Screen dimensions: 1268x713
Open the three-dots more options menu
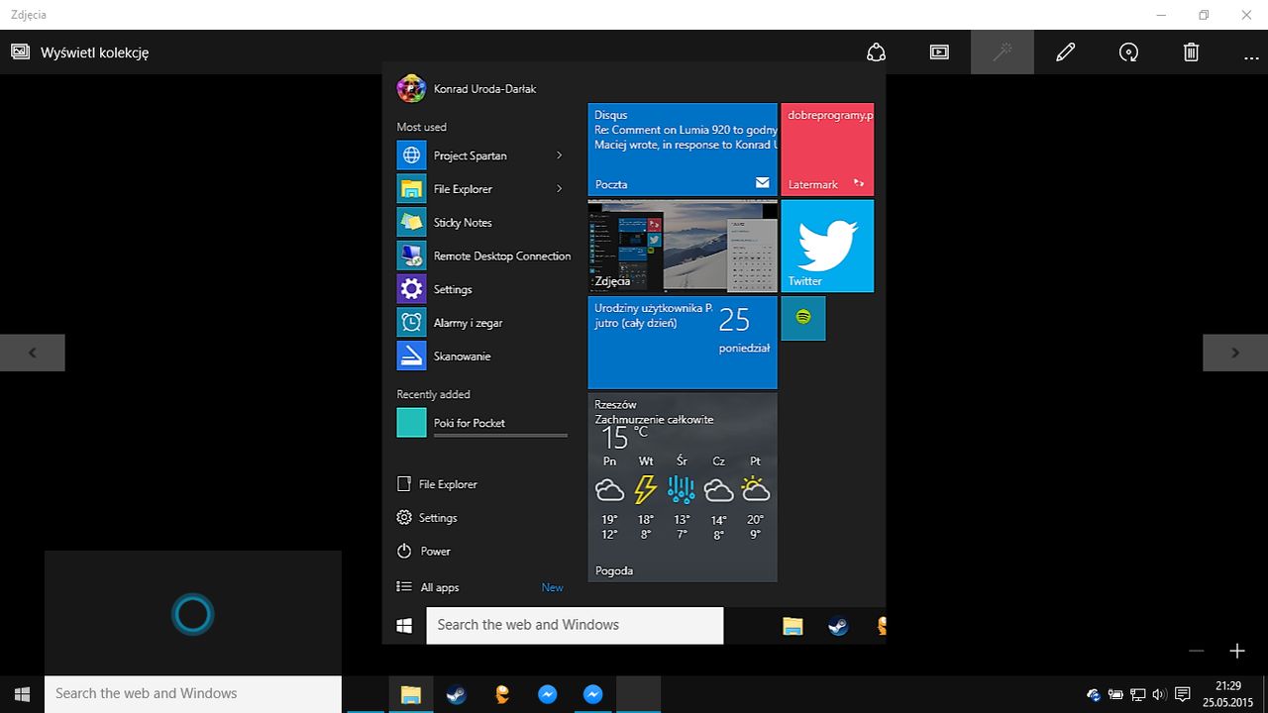coord(1252,56)
